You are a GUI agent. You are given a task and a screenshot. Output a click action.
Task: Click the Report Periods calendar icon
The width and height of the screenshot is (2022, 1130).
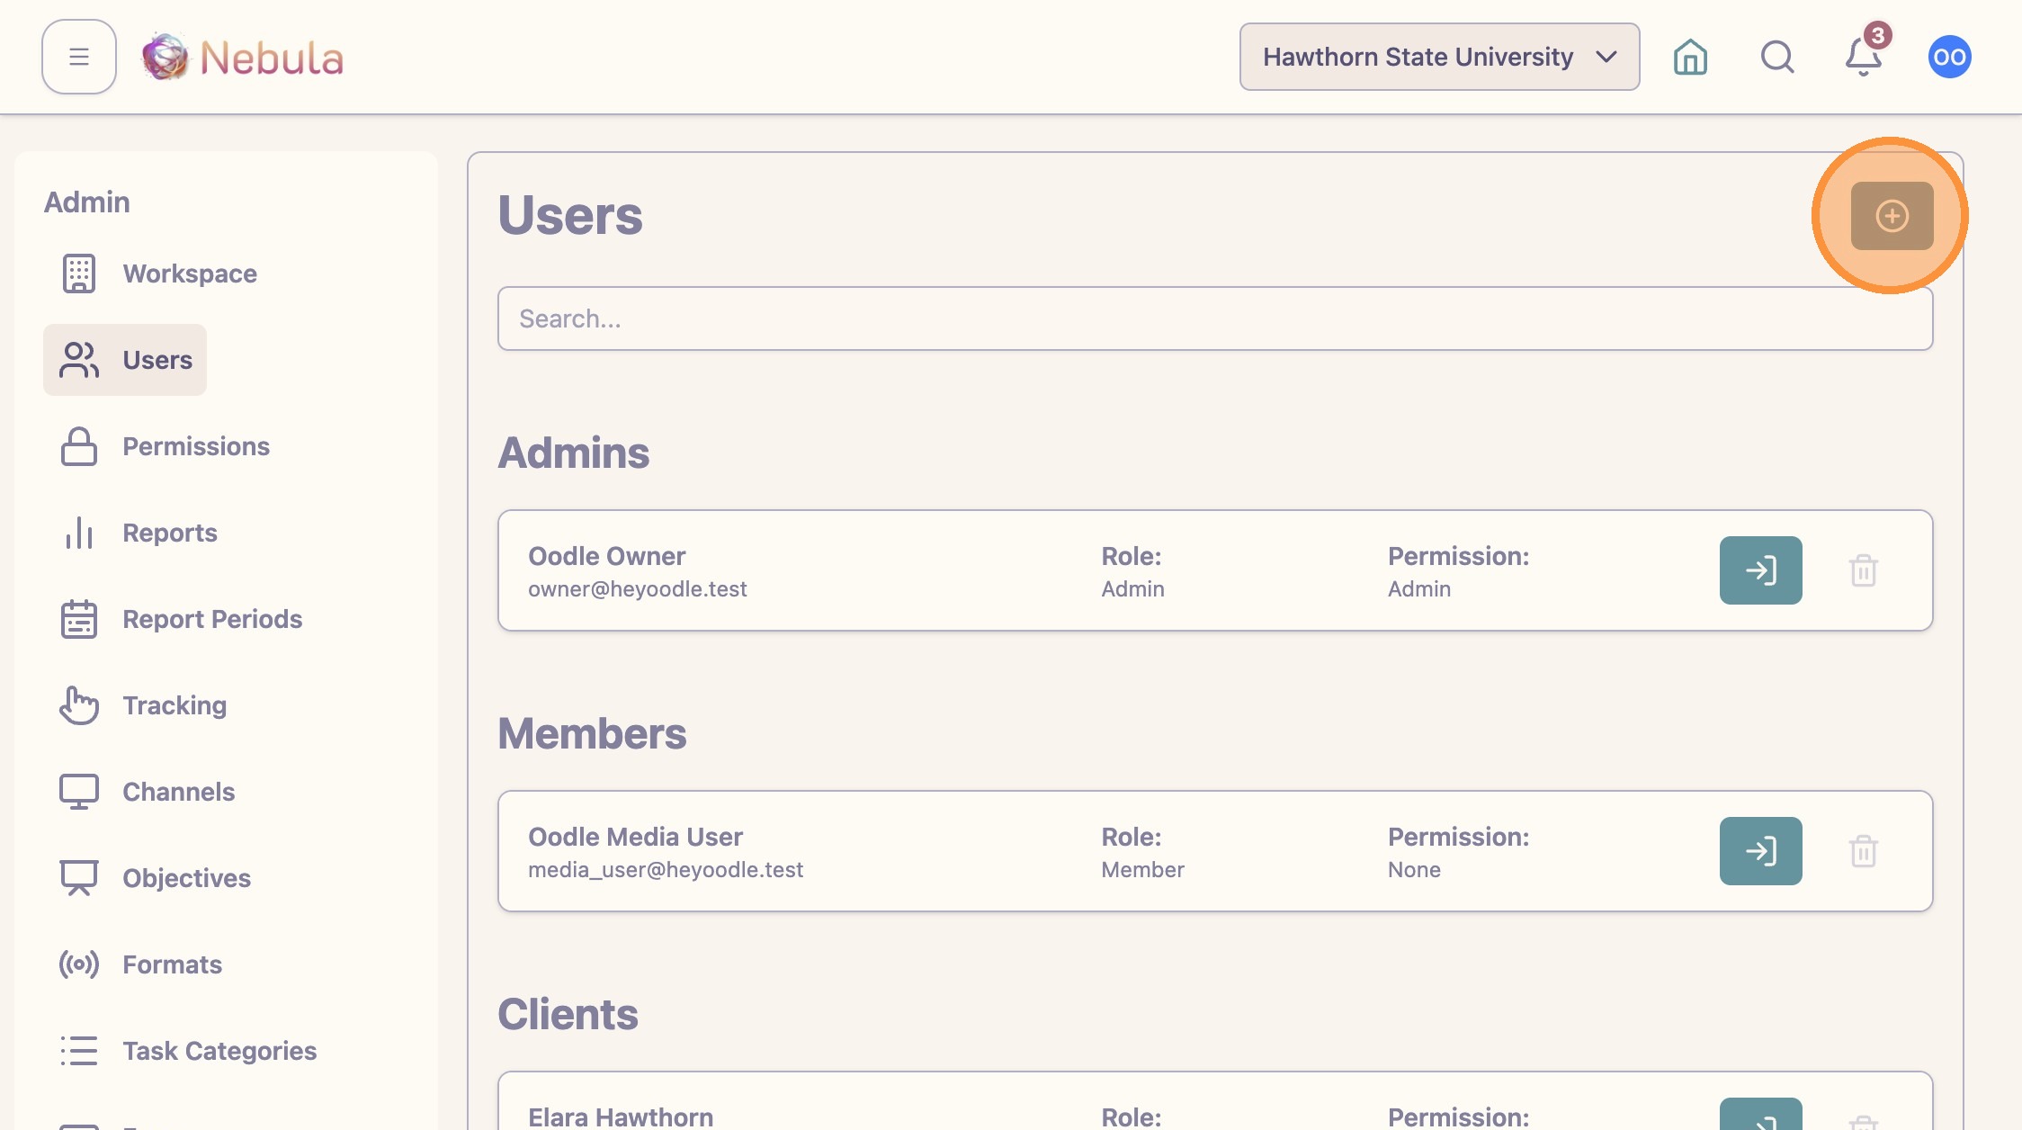79,619
